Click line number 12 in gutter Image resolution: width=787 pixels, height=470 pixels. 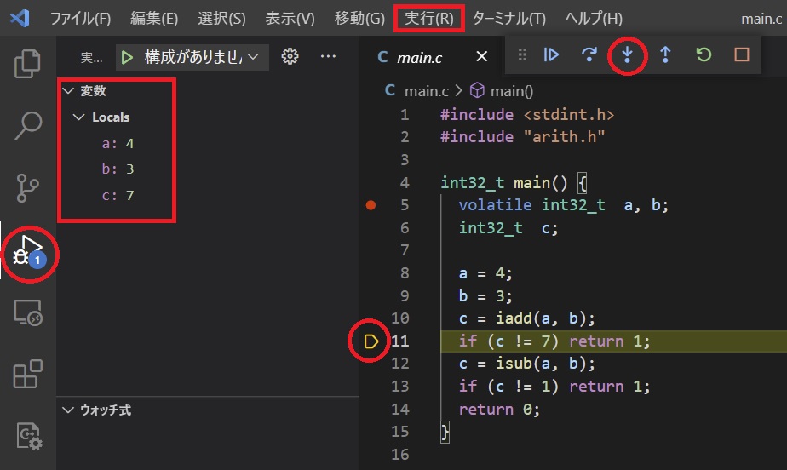click(x=400, y=364)
